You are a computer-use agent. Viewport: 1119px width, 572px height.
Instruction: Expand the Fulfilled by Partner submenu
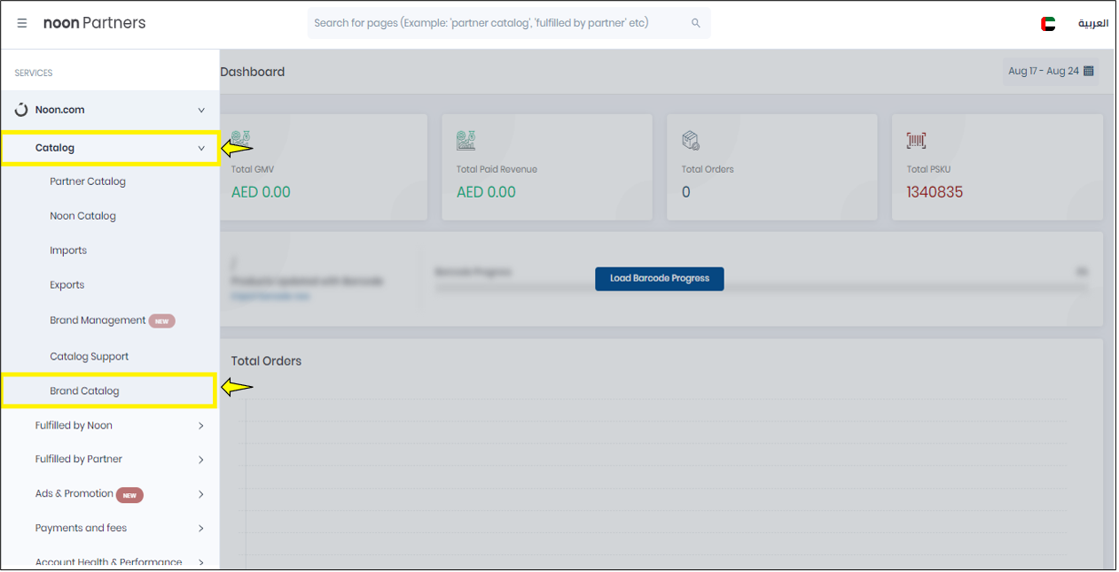point(201,460)
